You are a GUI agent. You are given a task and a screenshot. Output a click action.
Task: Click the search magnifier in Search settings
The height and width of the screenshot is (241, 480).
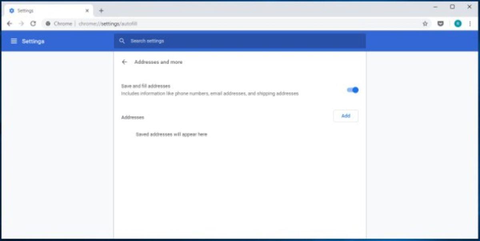[x=122, y=40]
